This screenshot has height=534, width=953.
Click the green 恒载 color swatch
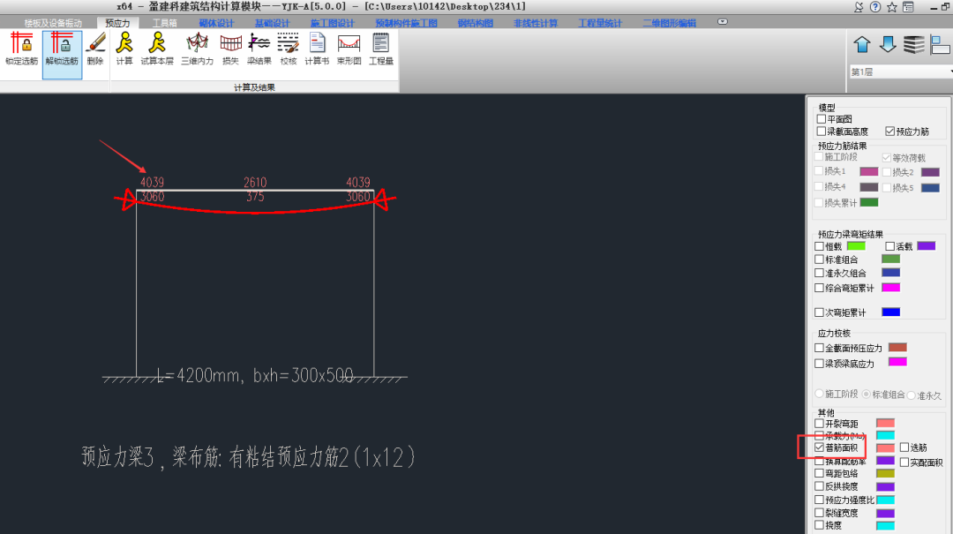856,246
